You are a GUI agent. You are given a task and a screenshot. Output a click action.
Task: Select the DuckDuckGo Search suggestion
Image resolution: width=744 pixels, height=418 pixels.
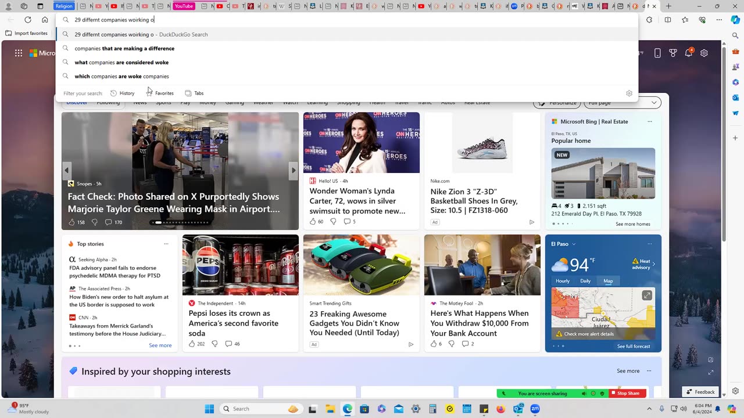click(x=347, y=34)
